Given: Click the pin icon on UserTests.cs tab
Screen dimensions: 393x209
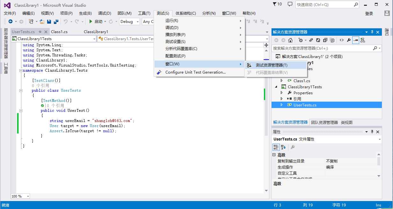Looking at the screenshot, I should point(40,32).
